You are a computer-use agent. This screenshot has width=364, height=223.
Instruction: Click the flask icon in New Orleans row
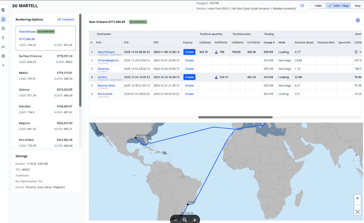(x=216, y=52)
